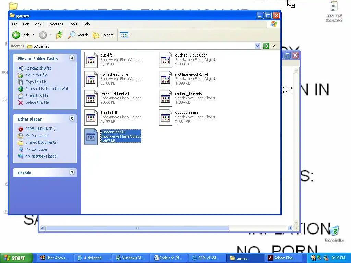Open the 4 Notepad taskbar group
Screen dimensions: 351x263
pyautogui.click(x=93, y=258)
